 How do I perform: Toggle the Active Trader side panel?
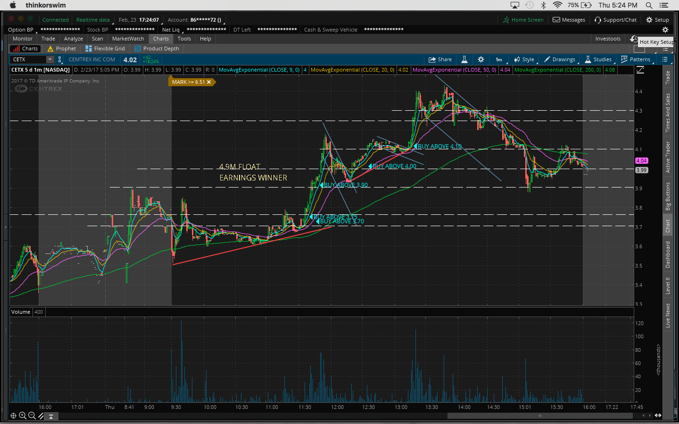click(x=668, y=157)
